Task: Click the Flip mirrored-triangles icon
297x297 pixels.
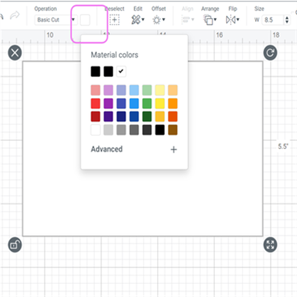Action: (231, 20)
